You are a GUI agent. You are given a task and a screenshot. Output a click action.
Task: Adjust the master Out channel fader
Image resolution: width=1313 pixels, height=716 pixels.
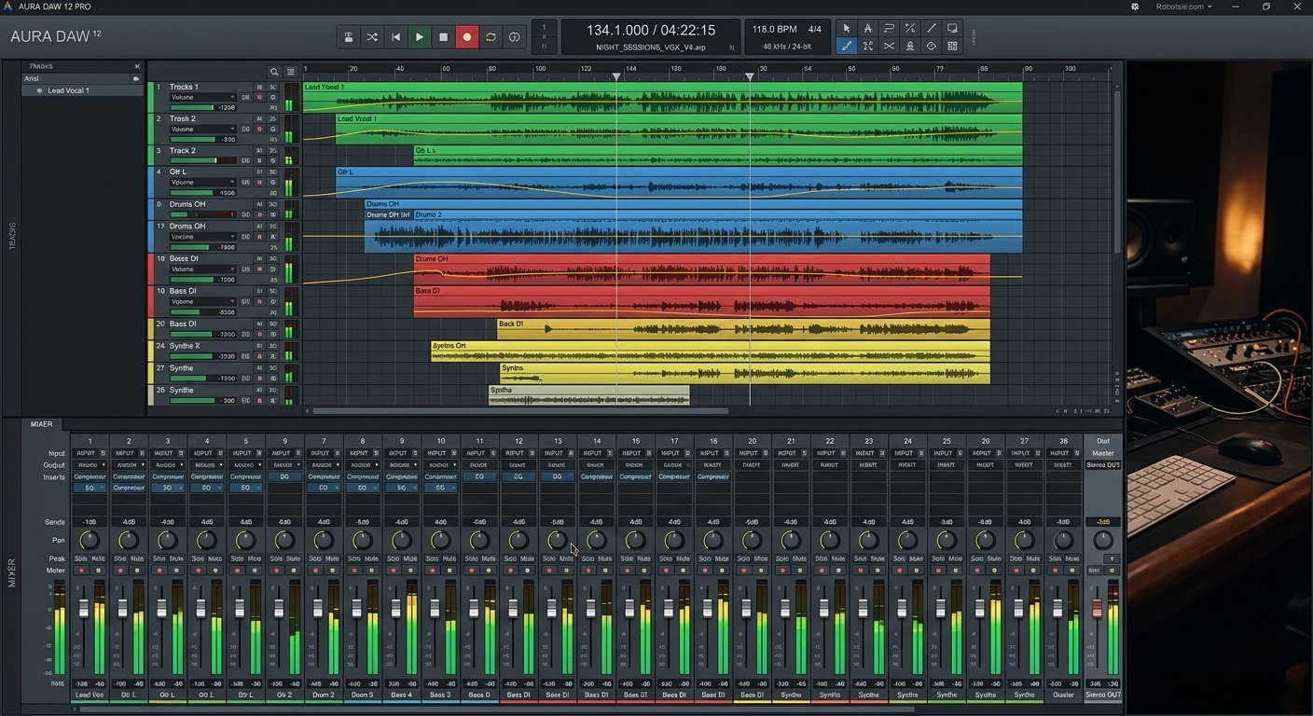point(1097,608)
